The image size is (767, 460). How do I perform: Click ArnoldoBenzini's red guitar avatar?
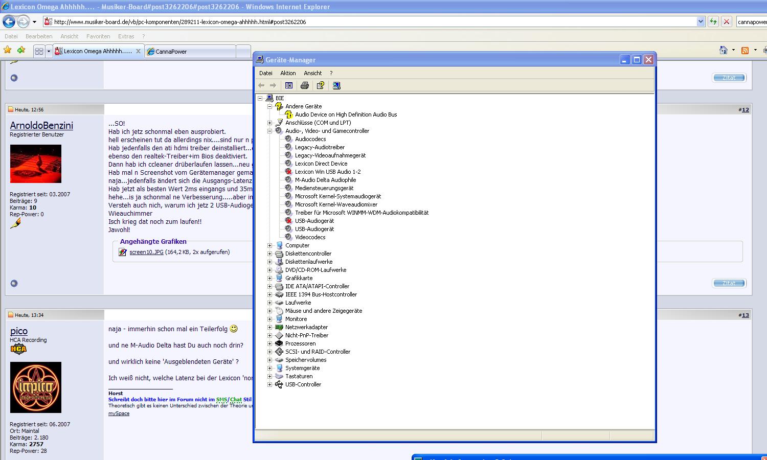point(36,164)
